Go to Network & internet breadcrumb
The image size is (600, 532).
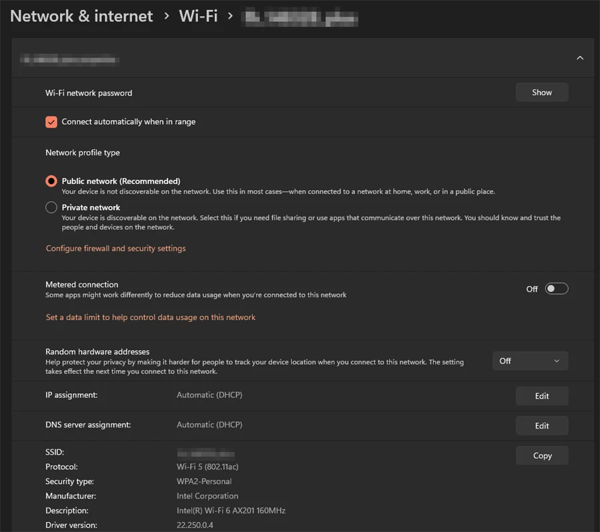(x=81, y=16)
